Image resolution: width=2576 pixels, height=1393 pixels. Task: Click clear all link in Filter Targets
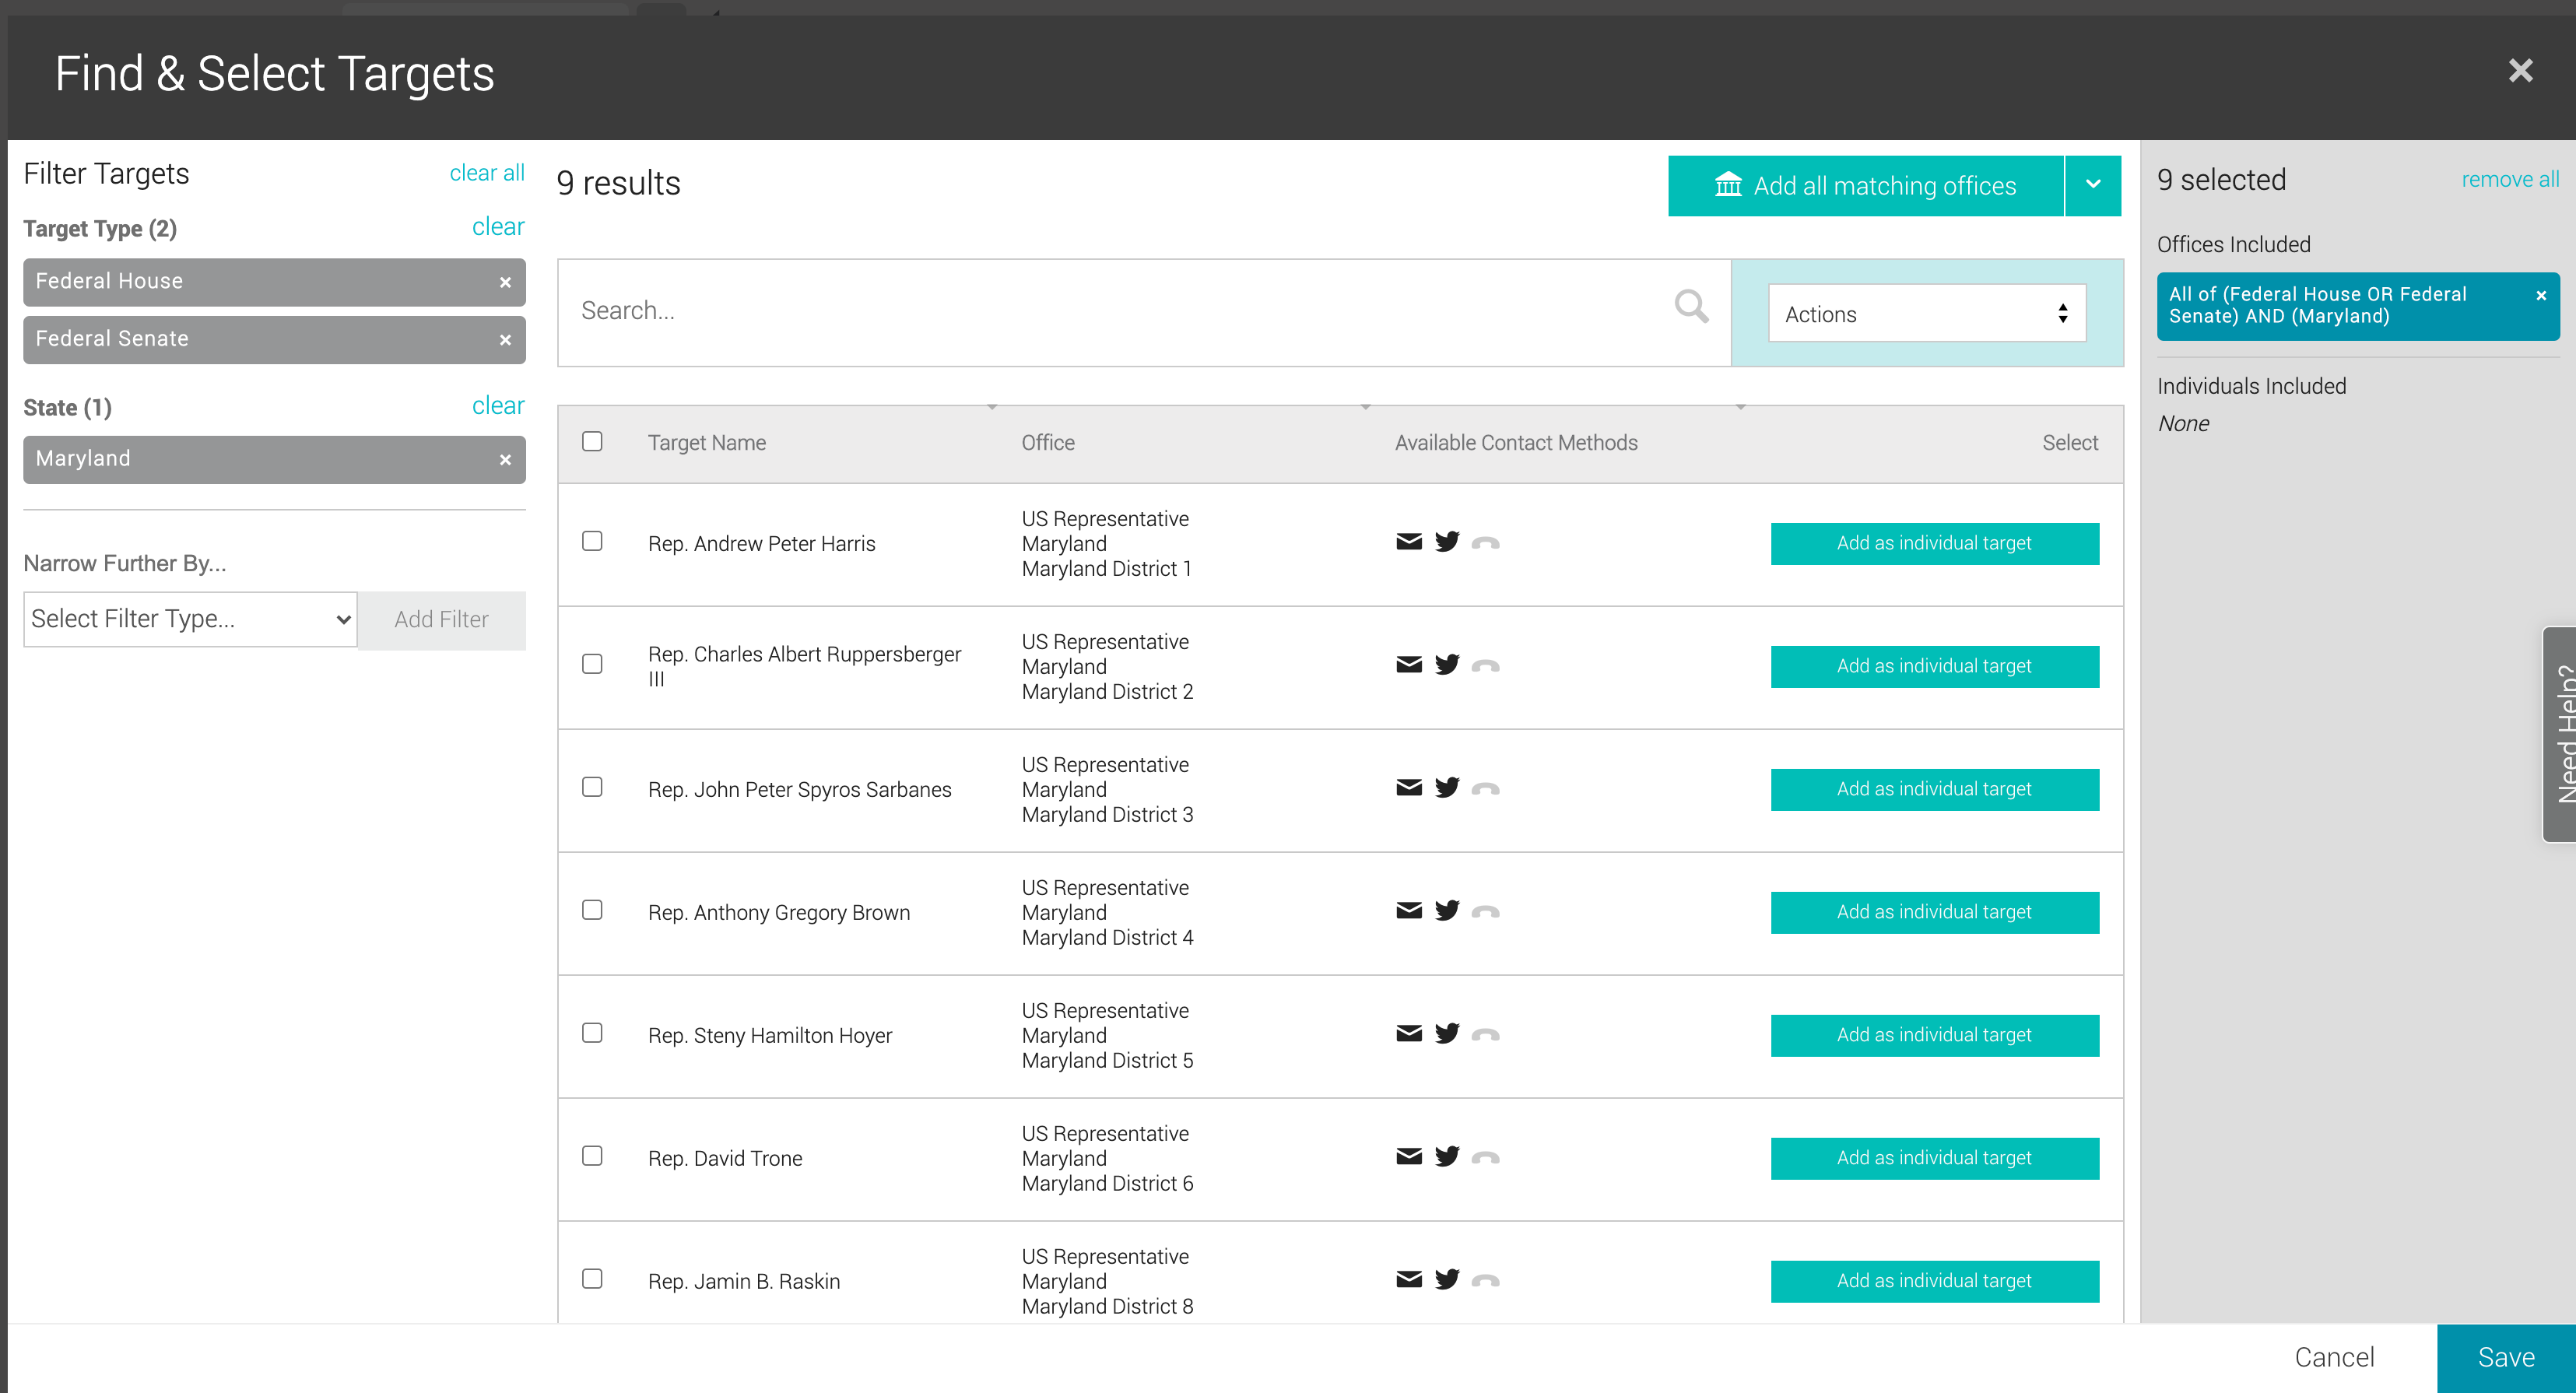[x=487, y=173]
